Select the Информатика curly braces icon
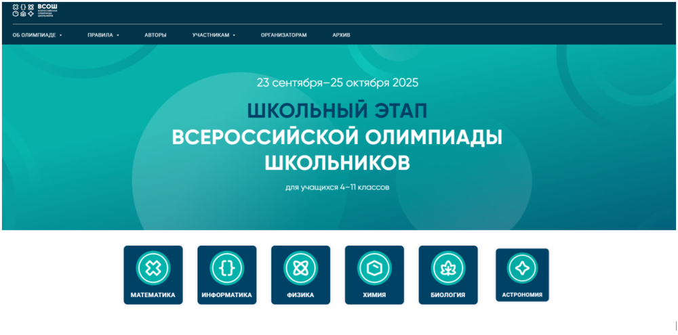This screenshot has width=678, height=335. (x=226, y=268)
